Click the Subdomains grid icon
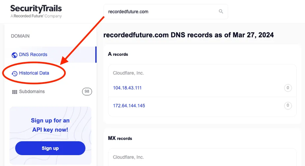 pyautogui.click(x=15, y=92)
